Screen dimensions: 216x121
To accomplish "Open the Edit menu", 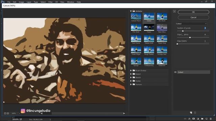I will pos(15,2).
